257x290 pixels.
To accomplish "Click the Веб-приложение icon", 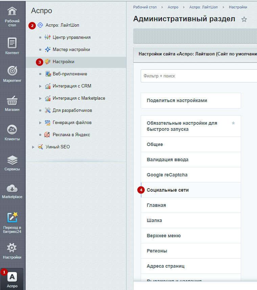I will [48, 74].
